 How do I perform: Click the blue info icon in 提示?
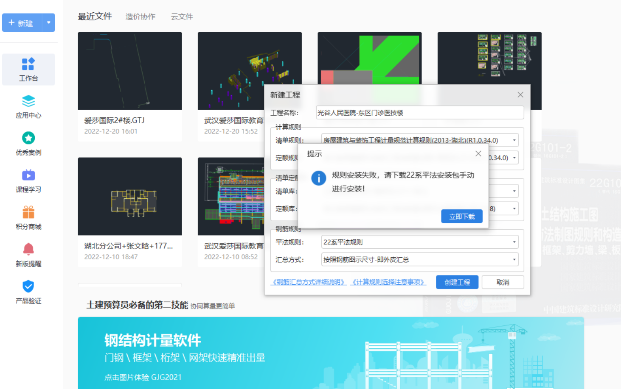319,178
